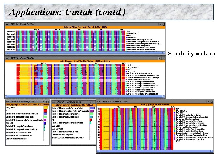Click 30.0 s marker in sus32_bigbar.pv Global Timeline

(97, 63)
